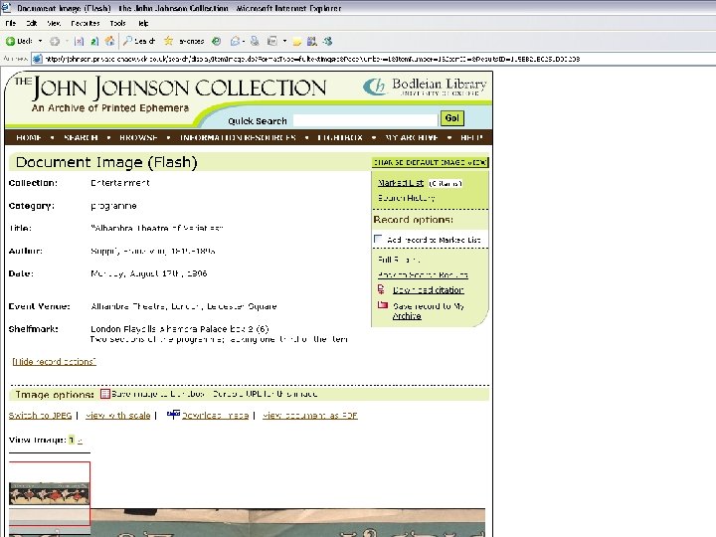The width and height of the screenshot is (716, 537).
Task: Check Add record to Marked List
Action: click(378, 239)
